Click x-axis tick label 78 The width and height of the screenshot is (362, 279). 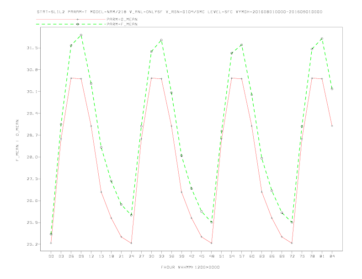[312, 256]
